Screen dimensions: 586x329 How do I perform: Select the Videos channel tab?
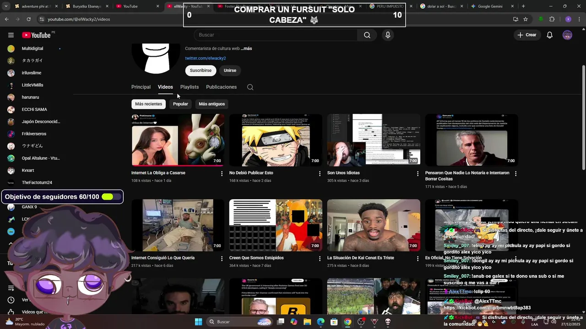click(x=165, y=87)
